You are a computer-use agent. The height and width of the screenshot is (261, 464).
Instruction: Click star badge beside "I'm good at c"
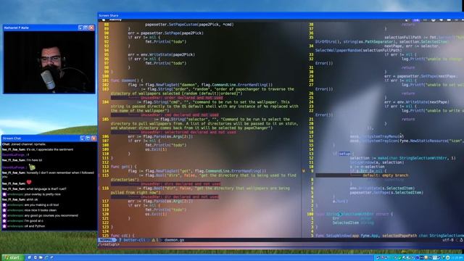click(4, 220)
